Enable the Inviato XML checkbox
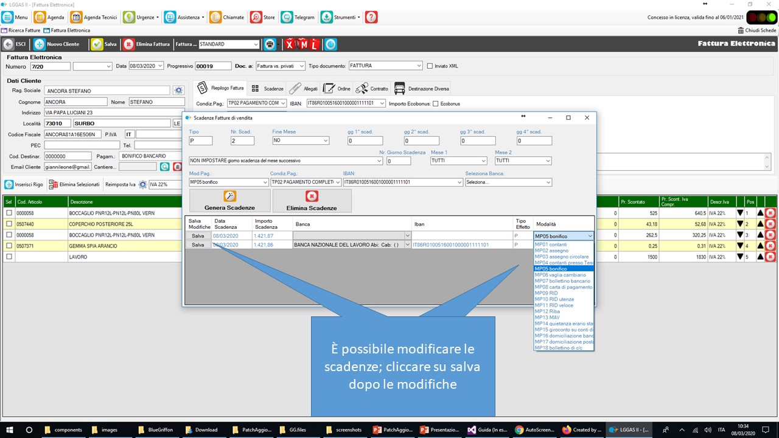Image resolution: width=779 pixels, height=438 pixels. (x=430, y=66)
